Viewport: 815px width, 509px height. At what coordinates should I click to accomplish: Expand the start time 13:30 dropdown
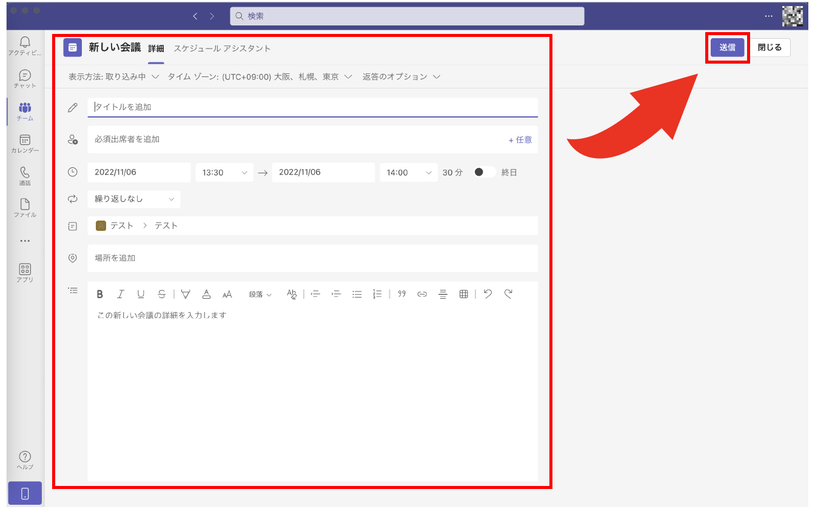tap(224, 173)
